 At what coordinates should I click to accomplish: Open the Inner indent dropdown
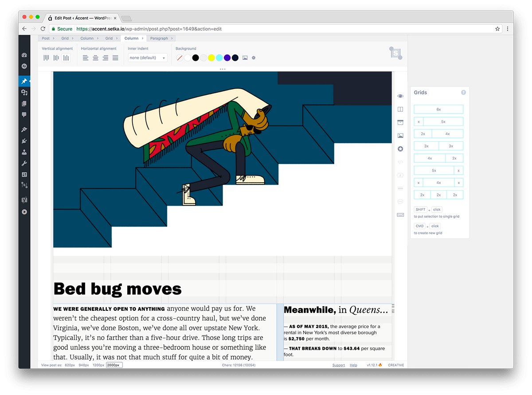[148, 58]
